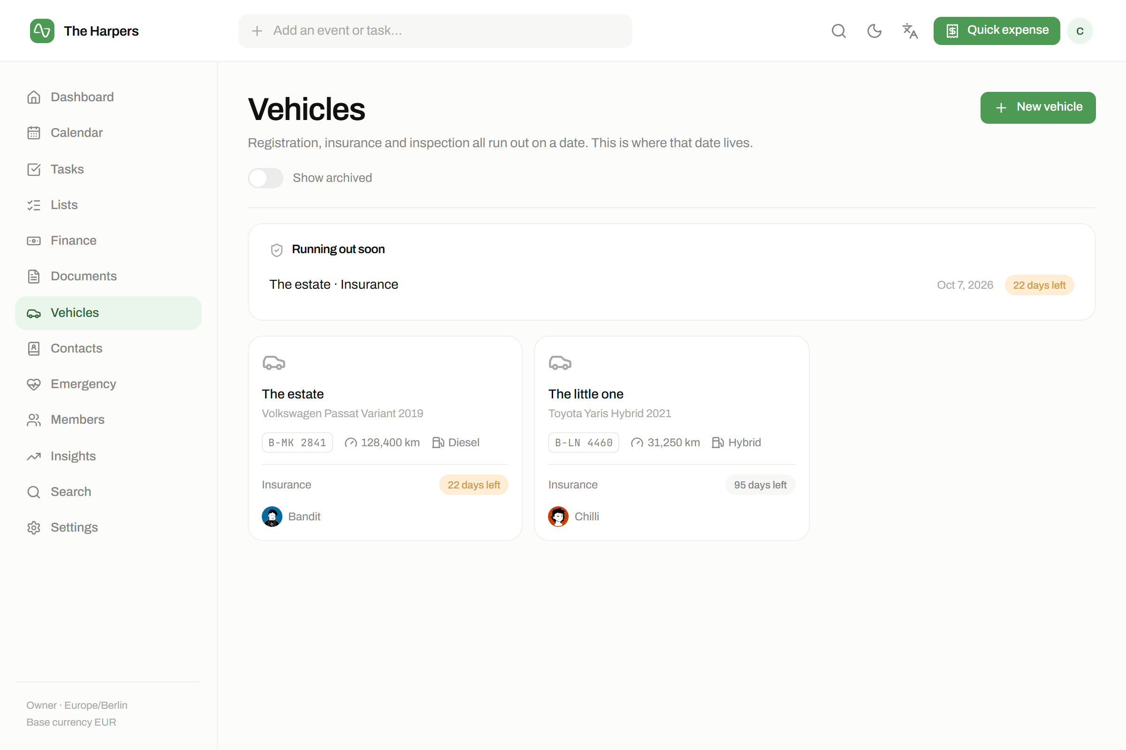The image size is (1126, 750).
Task: Open The little one vehicle title
Action: (x=586, y=394)
